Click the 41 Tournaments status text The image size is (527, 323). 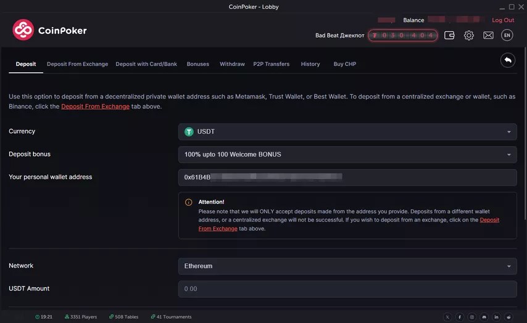click(174, 317)
